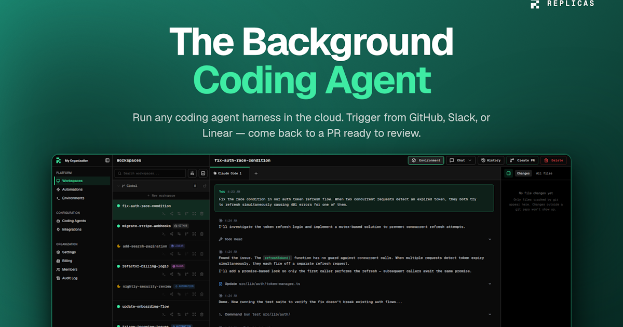The width and height of the screenshot is (623, 327).
Task: Click the SLACK badge on refactor-billing-logic
Action: click(x=178, y=266)
